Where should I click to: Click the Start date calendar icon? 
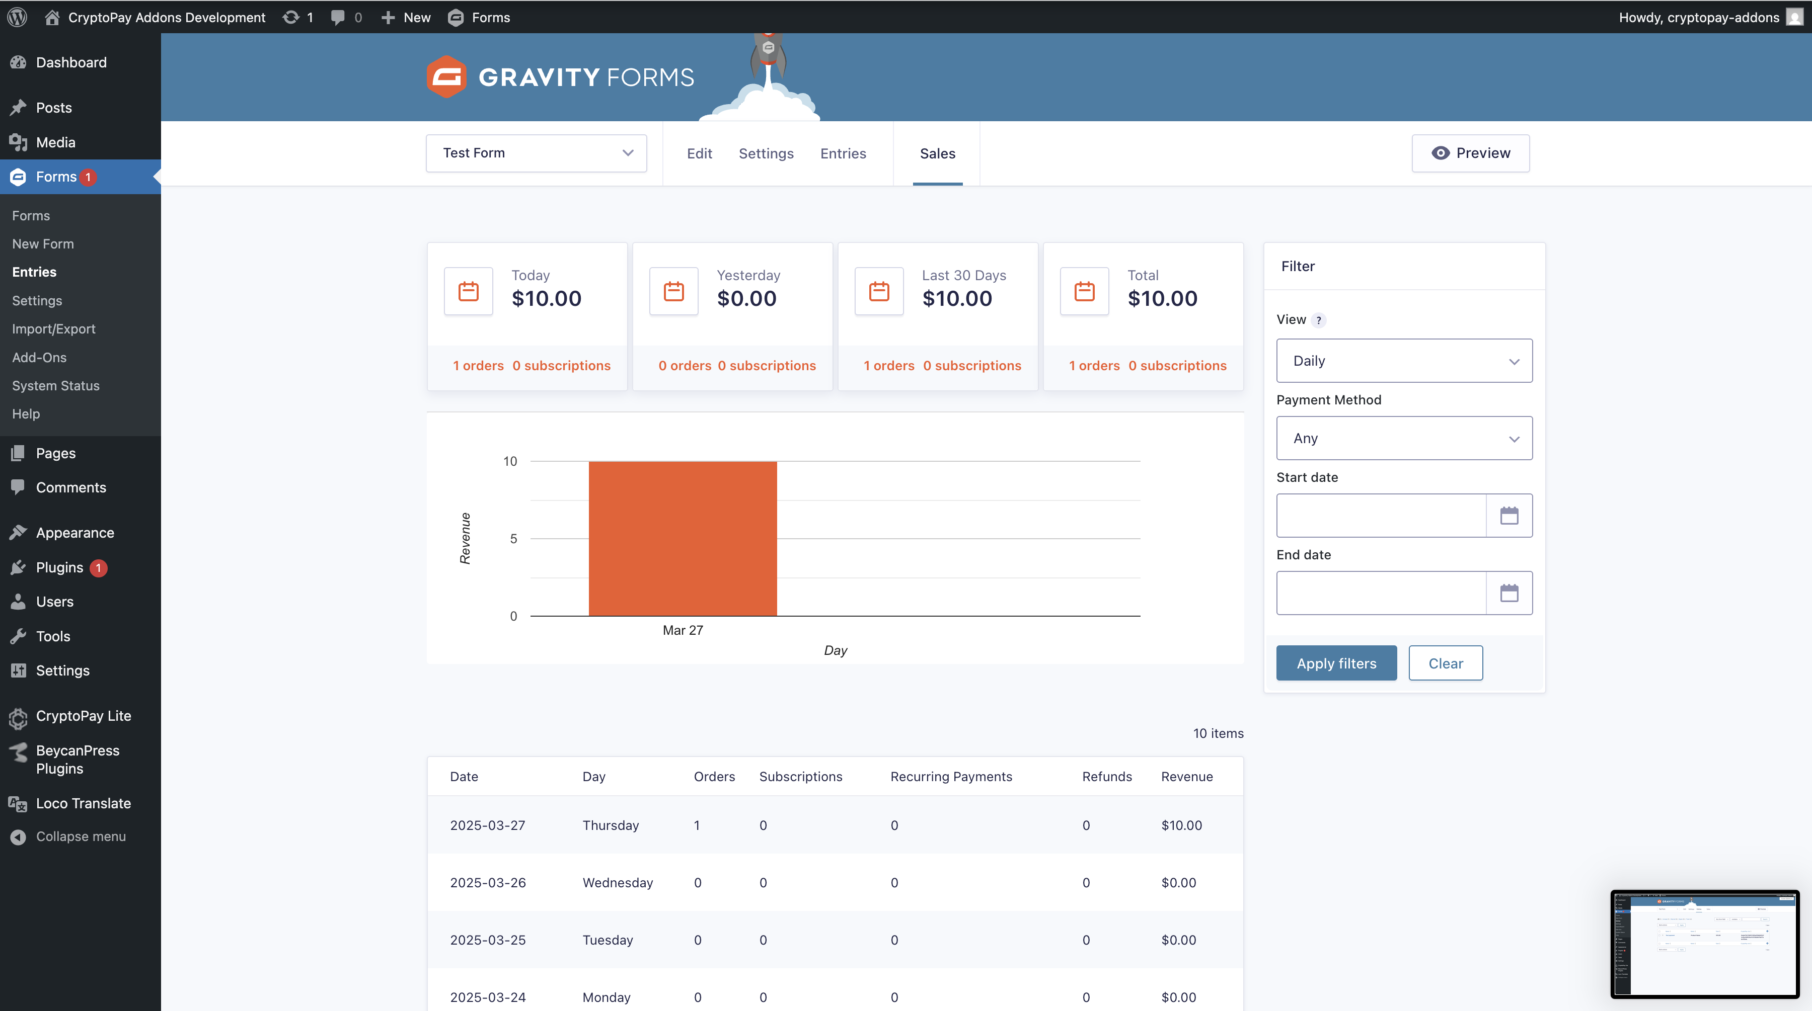[x=1509, y=516]
